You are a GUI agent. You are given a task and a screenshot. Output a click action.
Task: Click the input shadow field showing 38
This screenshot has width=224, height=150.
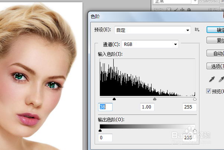point(105,107)
